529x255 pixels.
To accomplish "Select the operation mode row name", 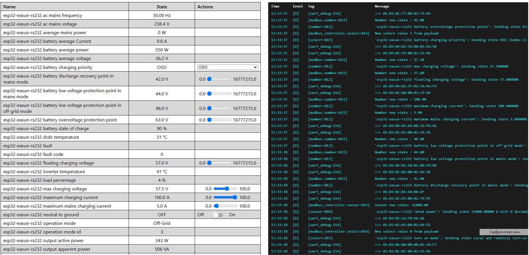I will pyautogui.click(x=40, y=223).
